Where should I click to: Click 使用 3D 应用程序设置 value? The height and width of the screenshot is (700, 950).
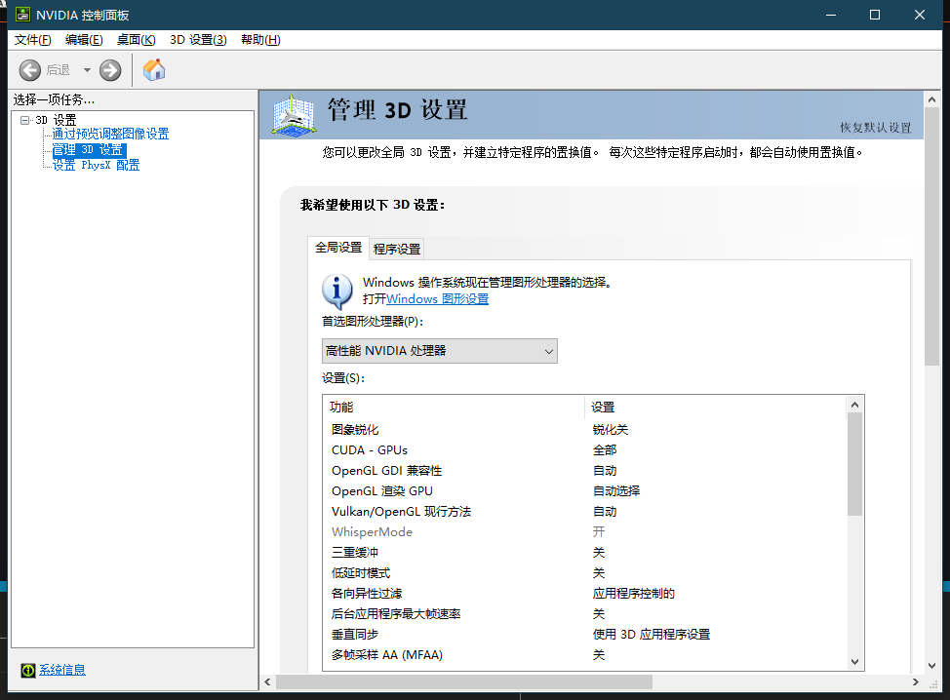pyautogui.click(x=652, y=635)
